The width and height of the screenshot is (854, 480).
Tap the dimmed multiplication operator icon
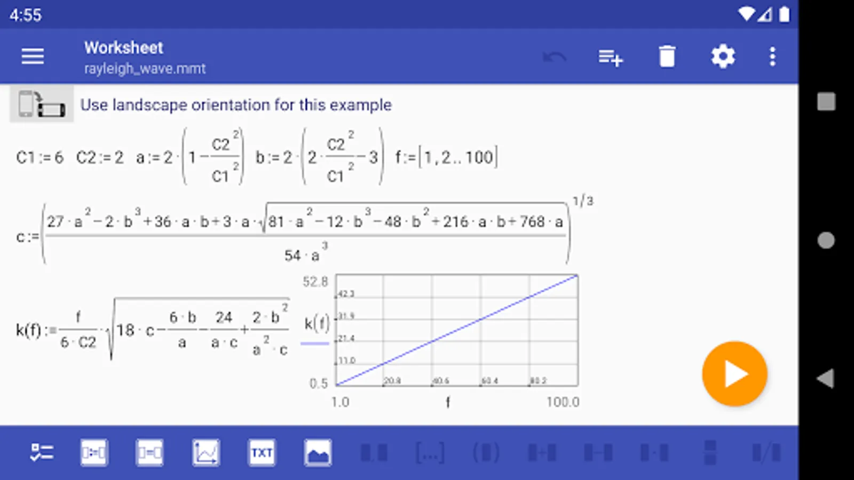(x=654, y=453)
